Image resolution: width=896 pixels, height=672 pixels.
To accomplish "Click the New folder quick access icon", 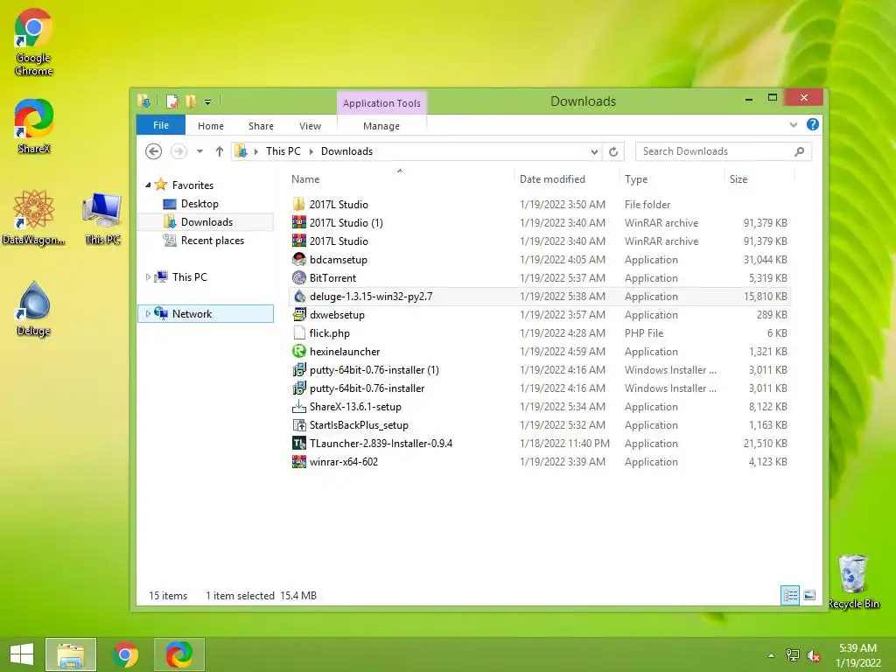I will 191,101.
